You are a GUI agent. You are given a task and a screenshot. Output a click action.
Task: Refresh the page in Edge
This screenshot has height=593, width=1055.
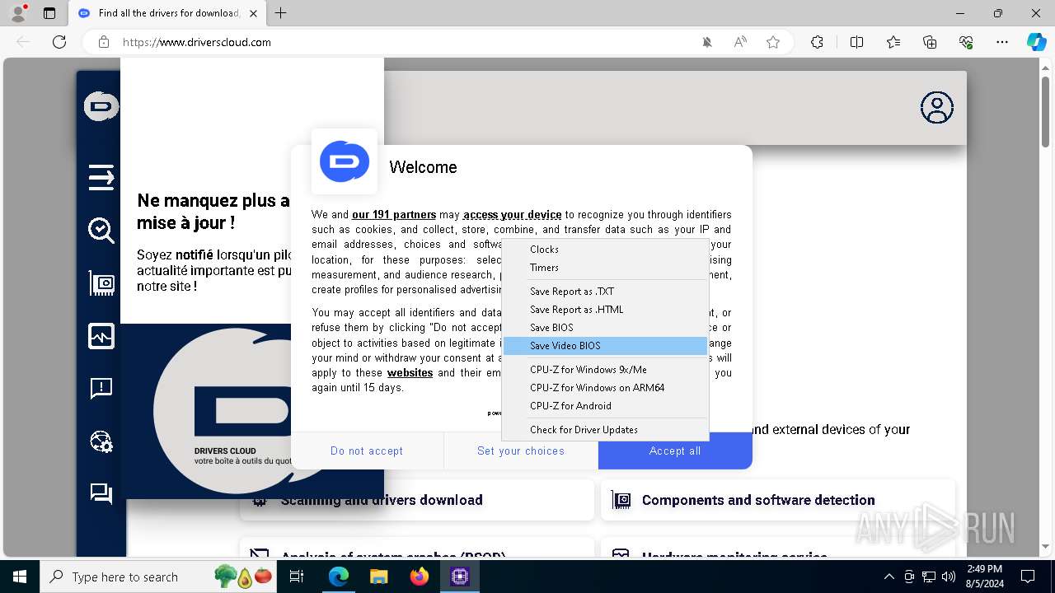click(x=59, y=42)
